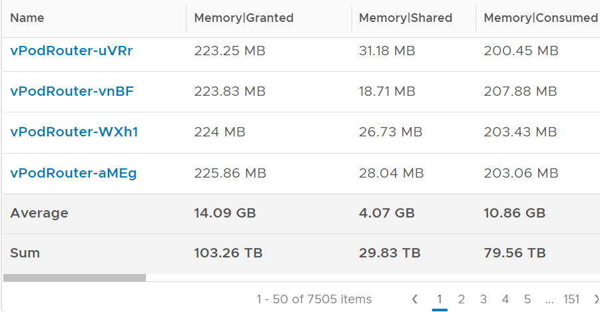Open the vPodRouter-vnBF link
The width and height of the screenshot is (600, 312).
pos(72,91)
